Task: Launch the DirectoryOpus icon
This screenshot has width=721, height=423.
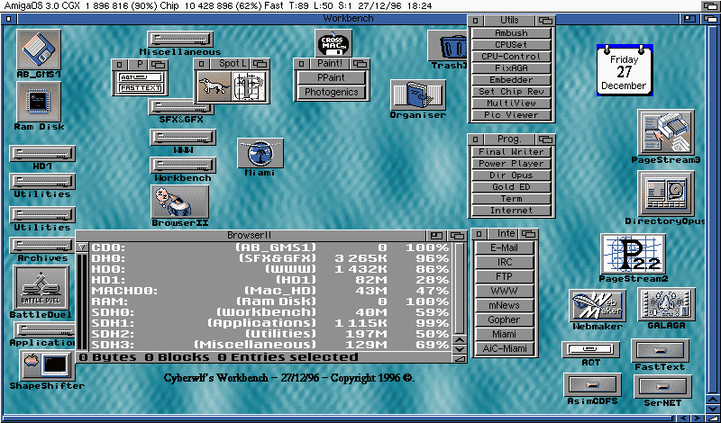Action: pyautogui.click(x=666, y=193)
